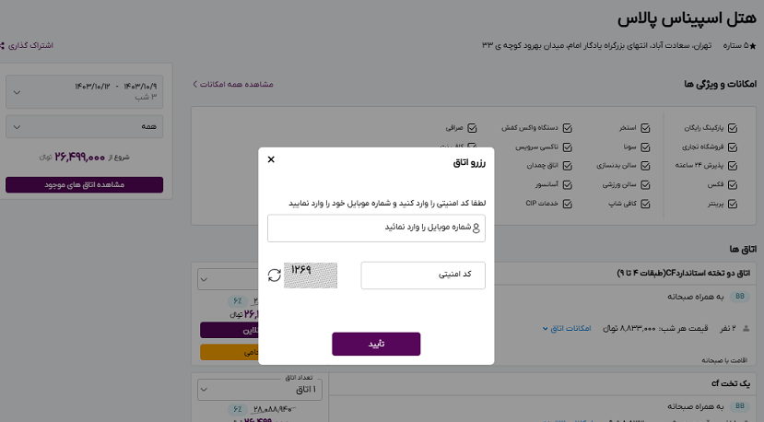764x422 pixels.
Task: Expand the همه filter dropdown
Action: (84, 125)
